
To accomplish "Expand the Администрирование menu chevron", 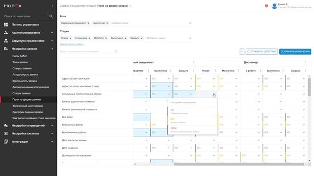I will [x=52, y=33].
